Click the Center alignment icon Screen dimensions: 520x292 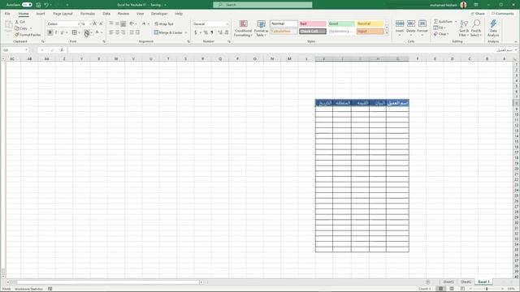[x=117, y=32]
